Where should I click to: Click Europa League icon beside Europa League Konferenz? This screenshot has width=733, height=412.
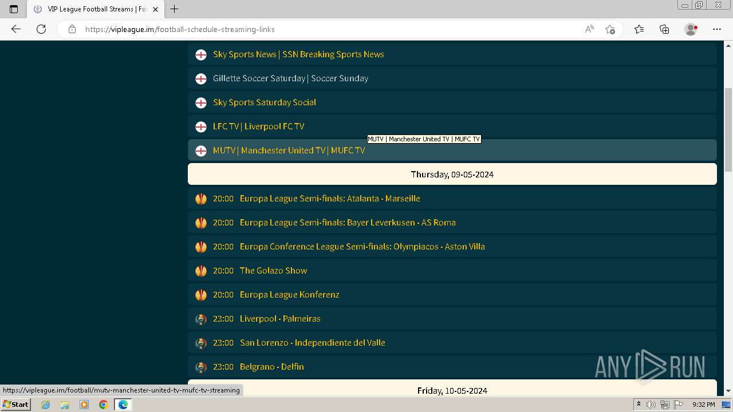pyautogui.click(x=201, y=295)
